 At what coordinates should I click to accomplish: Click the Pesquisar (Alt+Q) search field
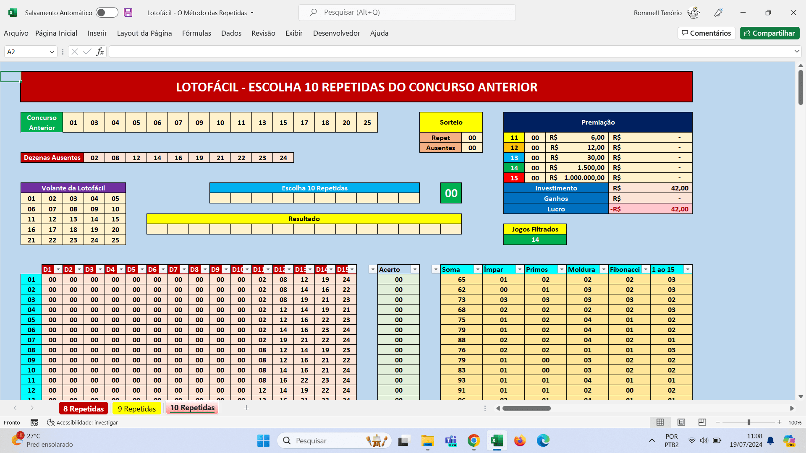pyautogui.click(x=407, y=13)
